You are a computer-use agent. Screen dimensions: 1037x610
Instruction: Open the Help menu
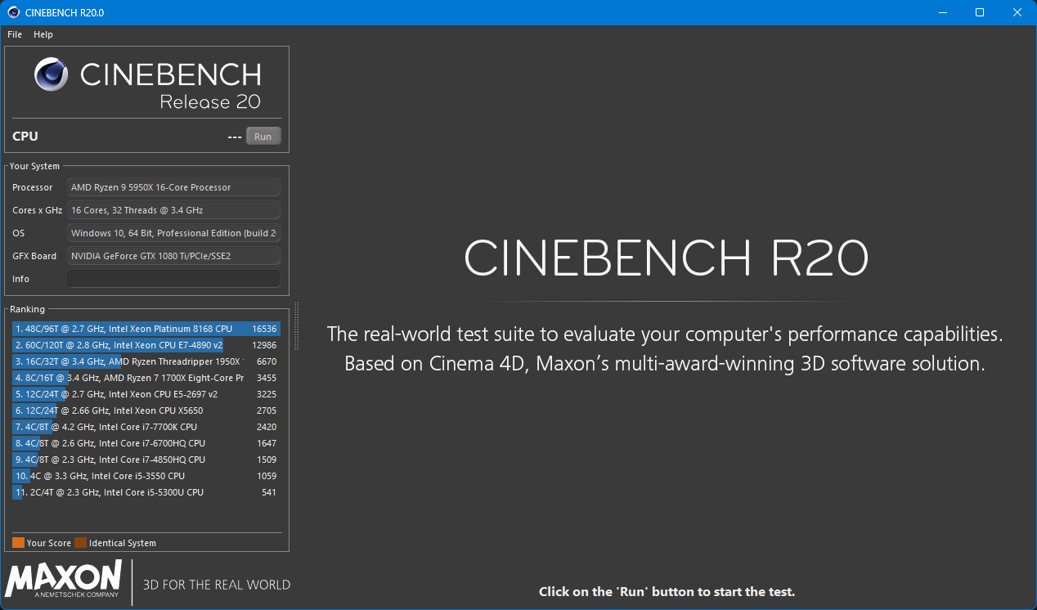[43, 34]
